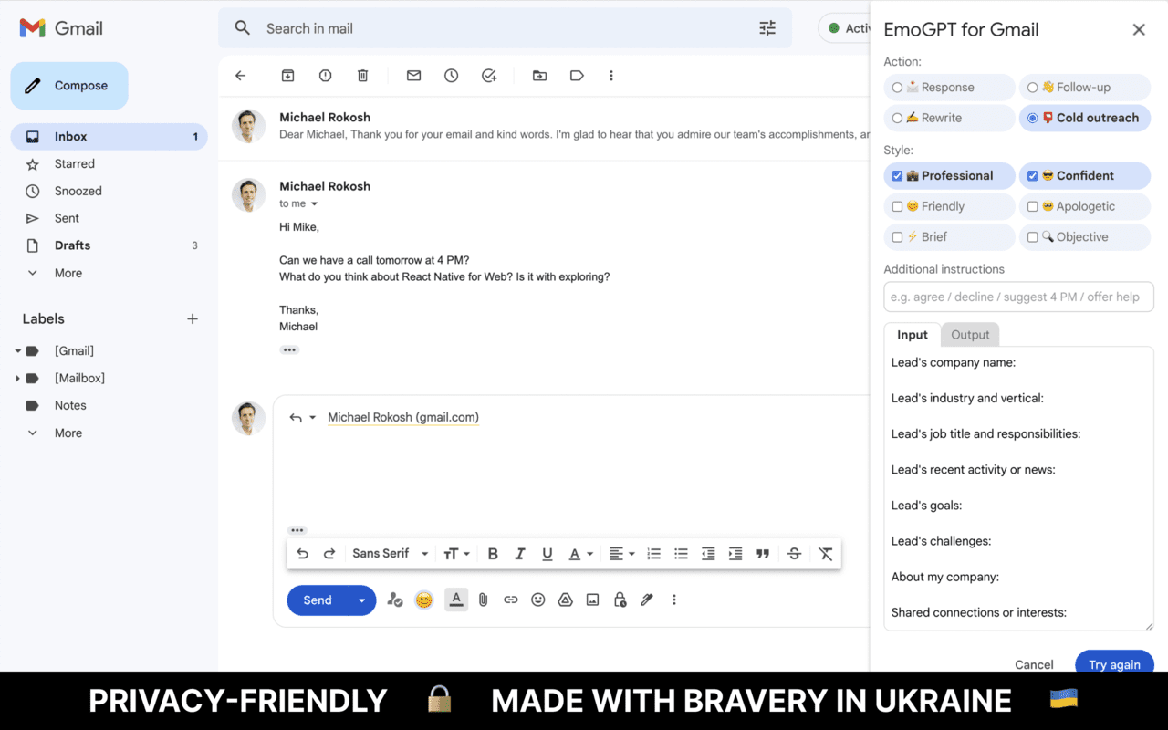
Task: Add the email to Tasks
Action: click(489, 76)
